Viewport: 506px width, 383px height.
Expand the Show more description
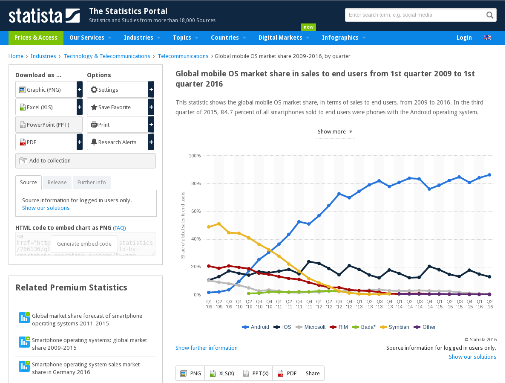pyautogui.click(x=335, y=132)
